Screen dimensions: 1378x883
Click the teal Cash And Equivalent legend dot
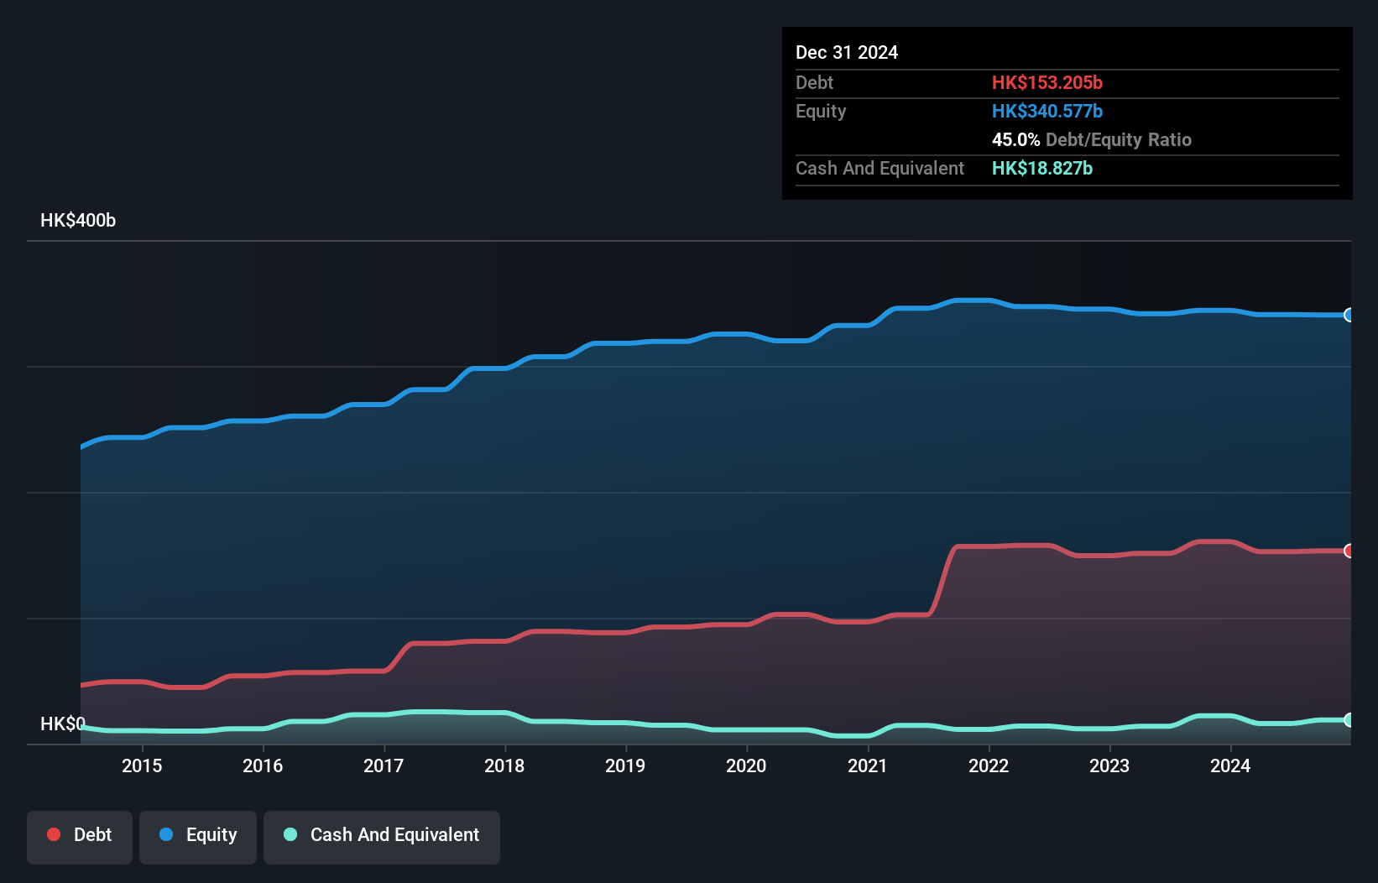coord(290,834)
